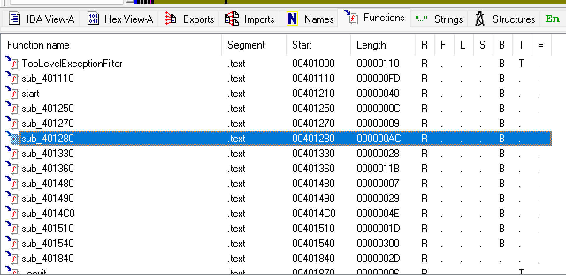Sort by the L column header

[464, 45]
